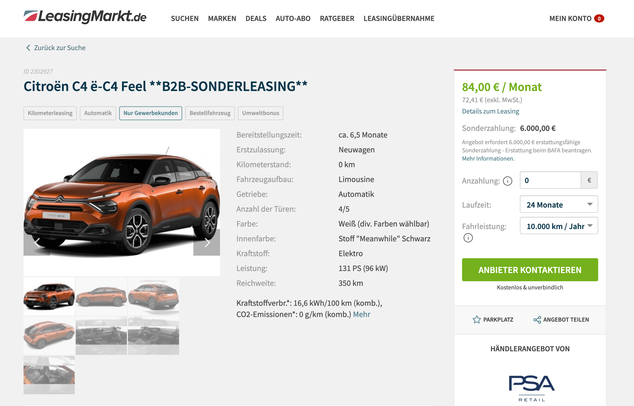Share the offer via Angebot teilen icon

pos(537,320)
